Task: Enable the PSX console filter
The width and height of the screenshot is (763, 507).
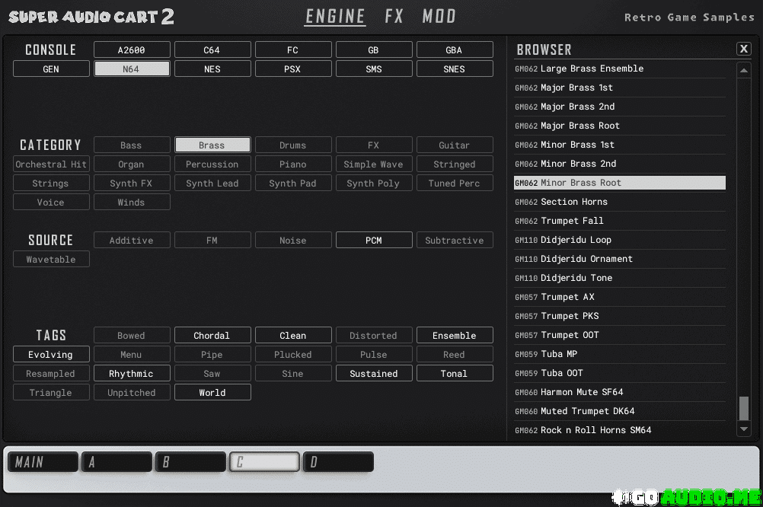Action: [x=292, y=69]
